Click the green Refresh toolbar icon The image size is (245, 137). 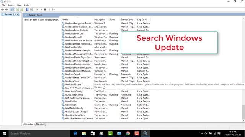[x=18, y=10]
